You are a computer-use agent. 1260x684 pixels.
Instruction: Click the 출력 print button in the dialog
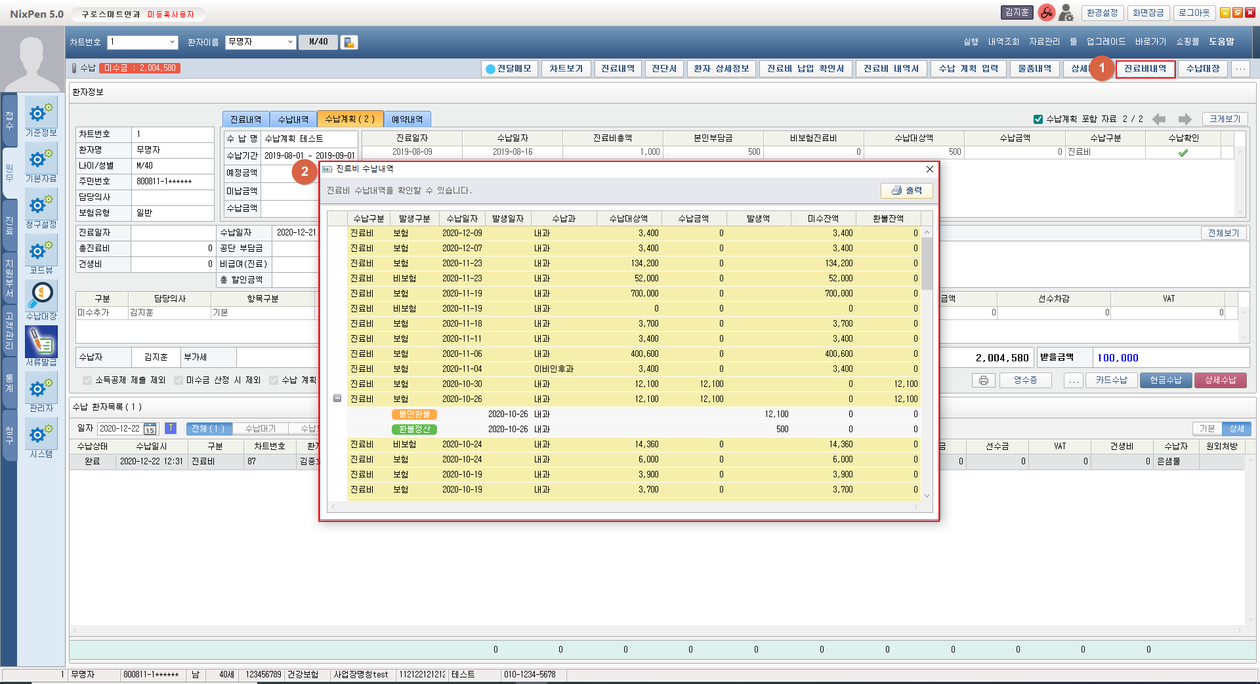click(906, 191)
